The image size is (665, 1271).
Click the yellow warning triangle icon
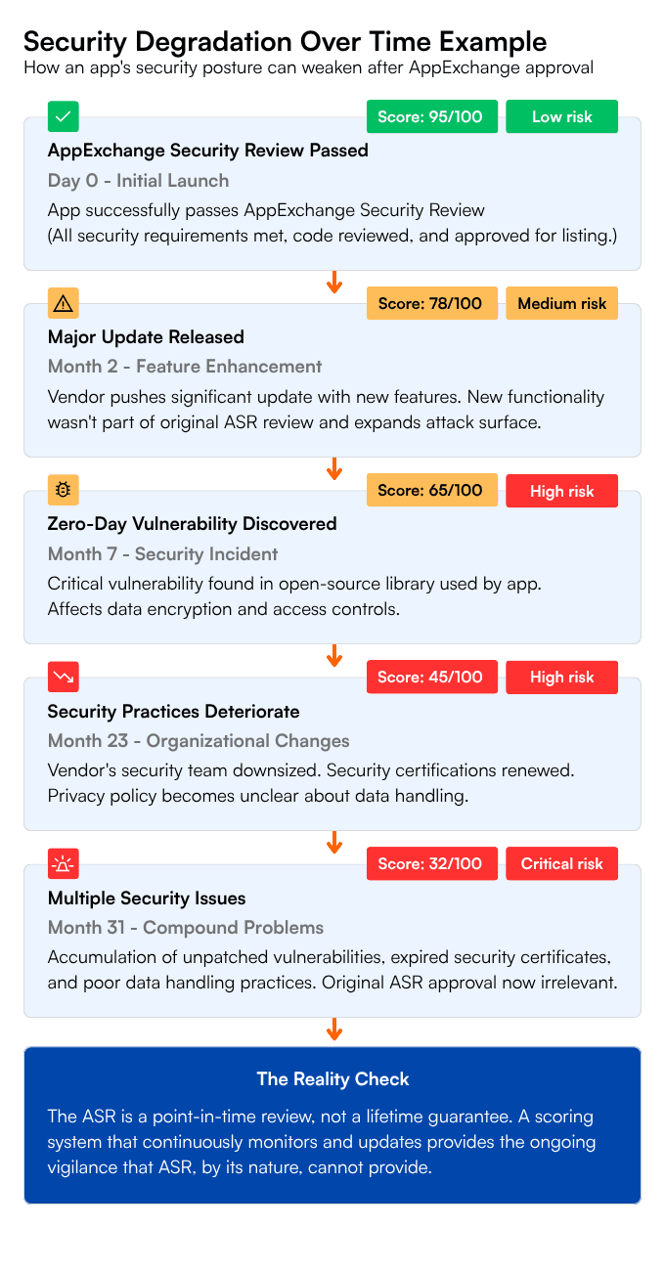pos(64,303)
